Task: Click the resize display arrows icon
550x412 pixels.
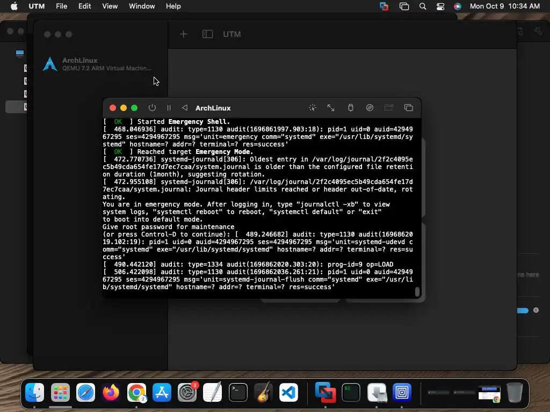Action: [331, 107]
